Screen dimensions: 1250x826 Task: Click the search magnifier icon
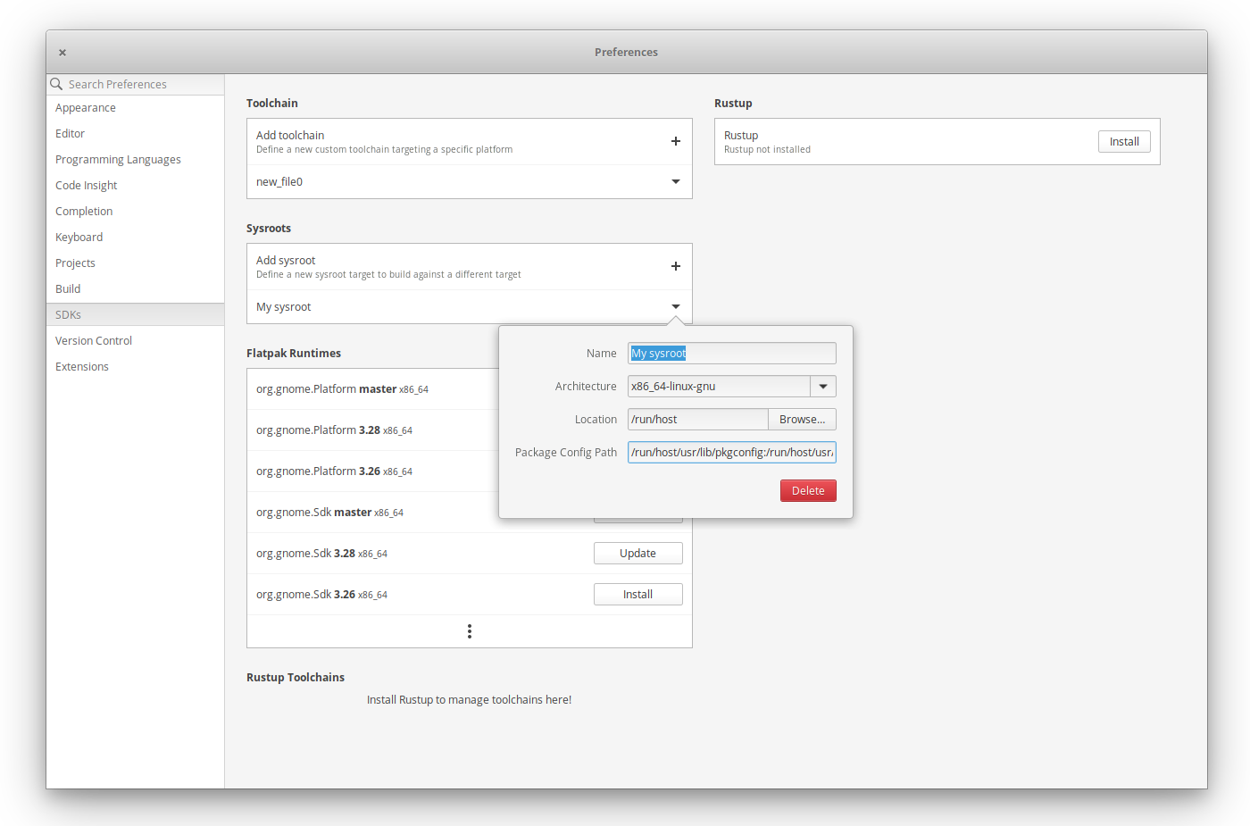56,84
